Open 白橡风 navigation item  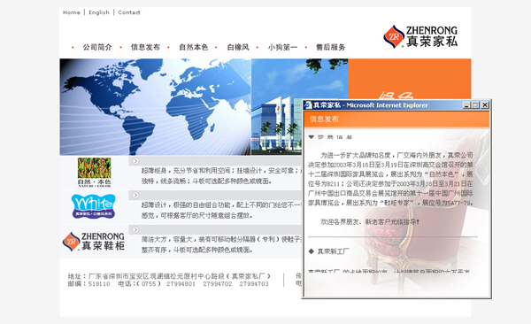(x=238, y=47)
